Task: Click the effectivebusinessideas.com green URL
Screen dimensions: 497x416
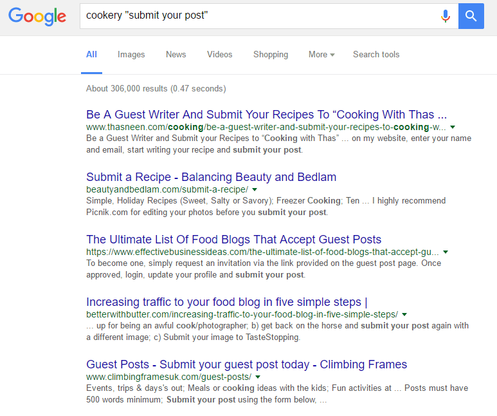Action: [x=262, y=252]
